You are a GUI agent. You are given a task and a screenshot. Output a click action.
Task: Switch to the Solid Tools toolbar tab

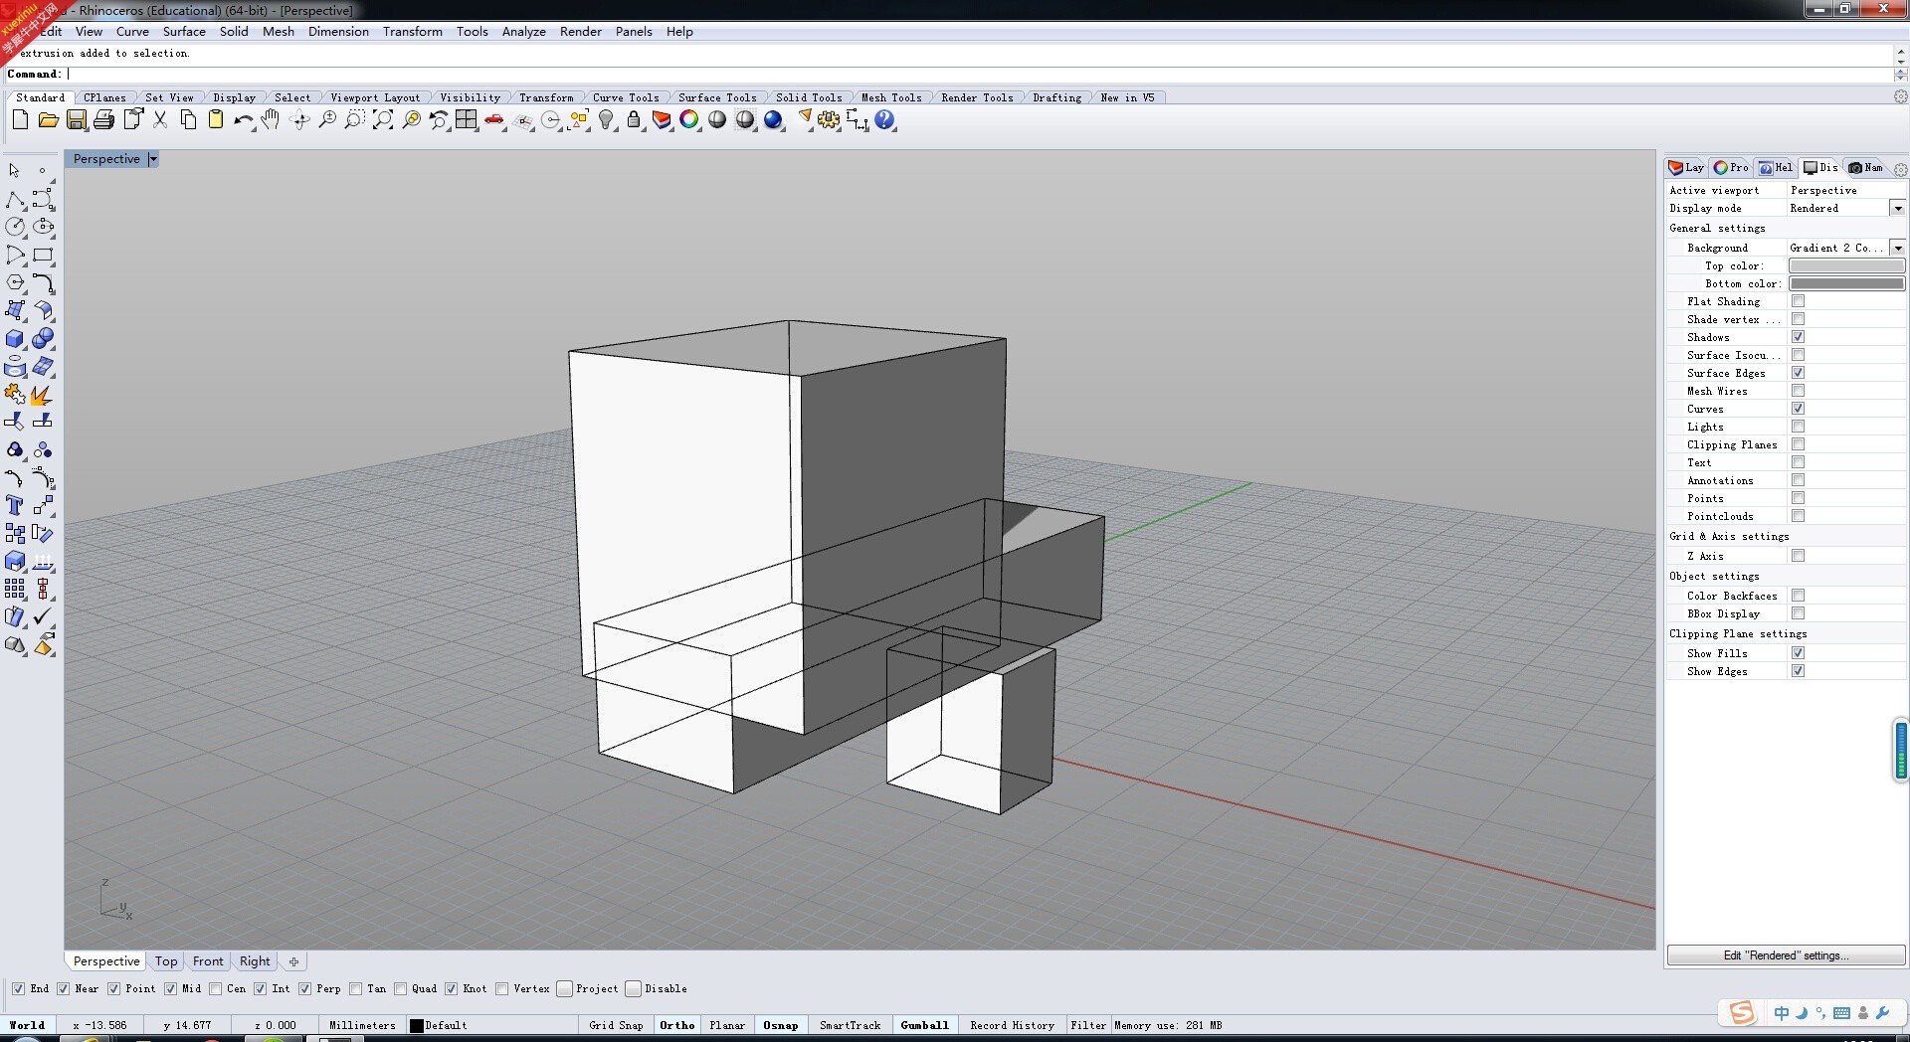[x=809, y=97]
